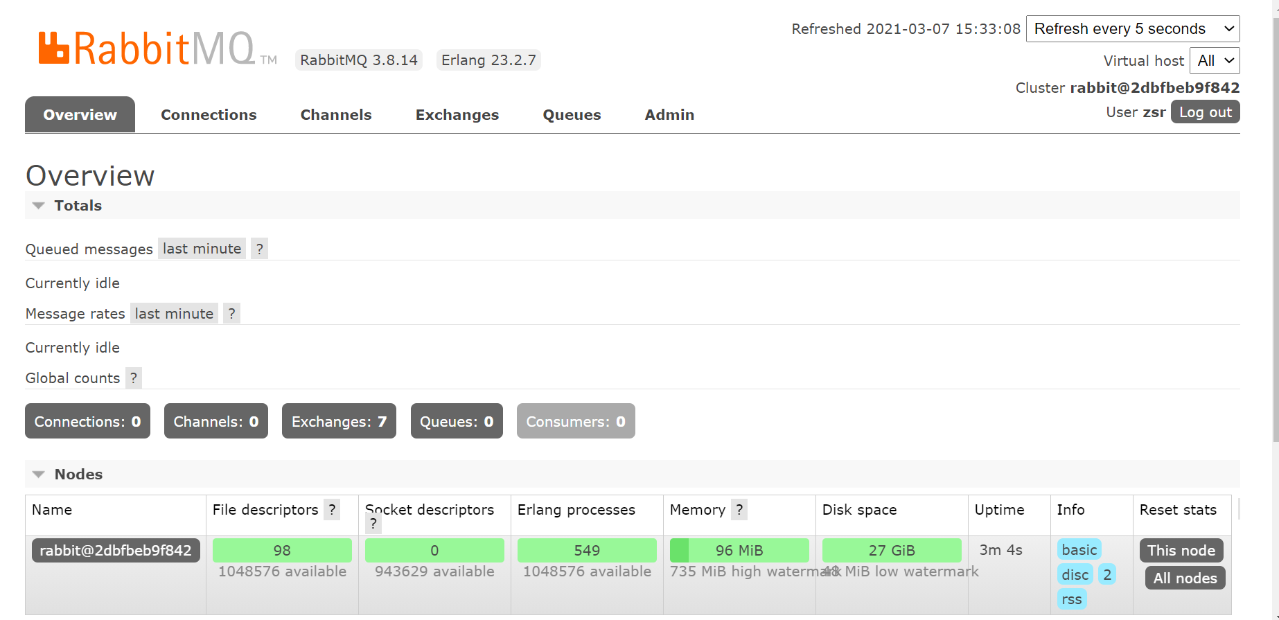The image size is (1279, 620).
Task: Open the Virtual host dropdown
Action: coord(1214,61)
